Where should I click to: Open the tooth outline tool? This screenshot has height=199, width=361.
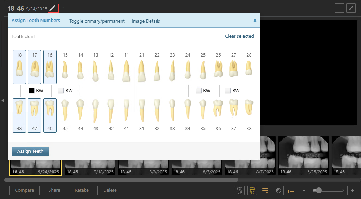pyautogui.click(x=239, y=190)
